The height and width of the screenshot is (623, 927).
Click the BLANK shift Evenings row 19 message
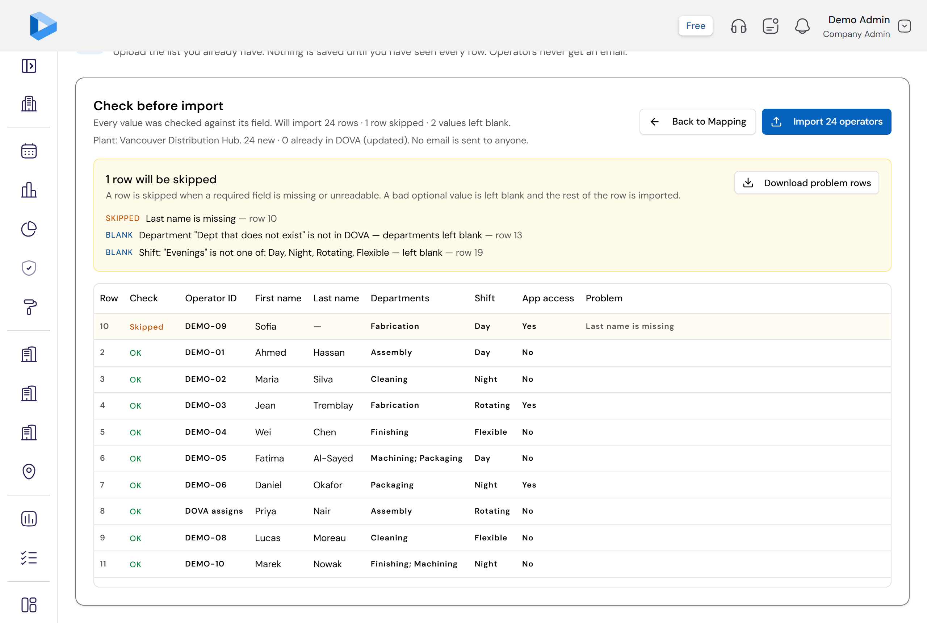coord(294,253)
